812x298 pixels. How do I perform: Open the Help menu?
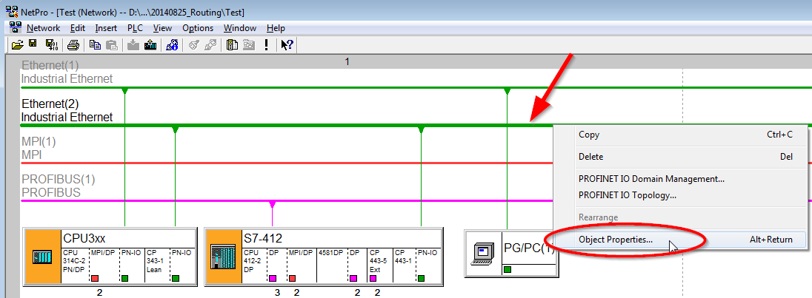point(276,28)
